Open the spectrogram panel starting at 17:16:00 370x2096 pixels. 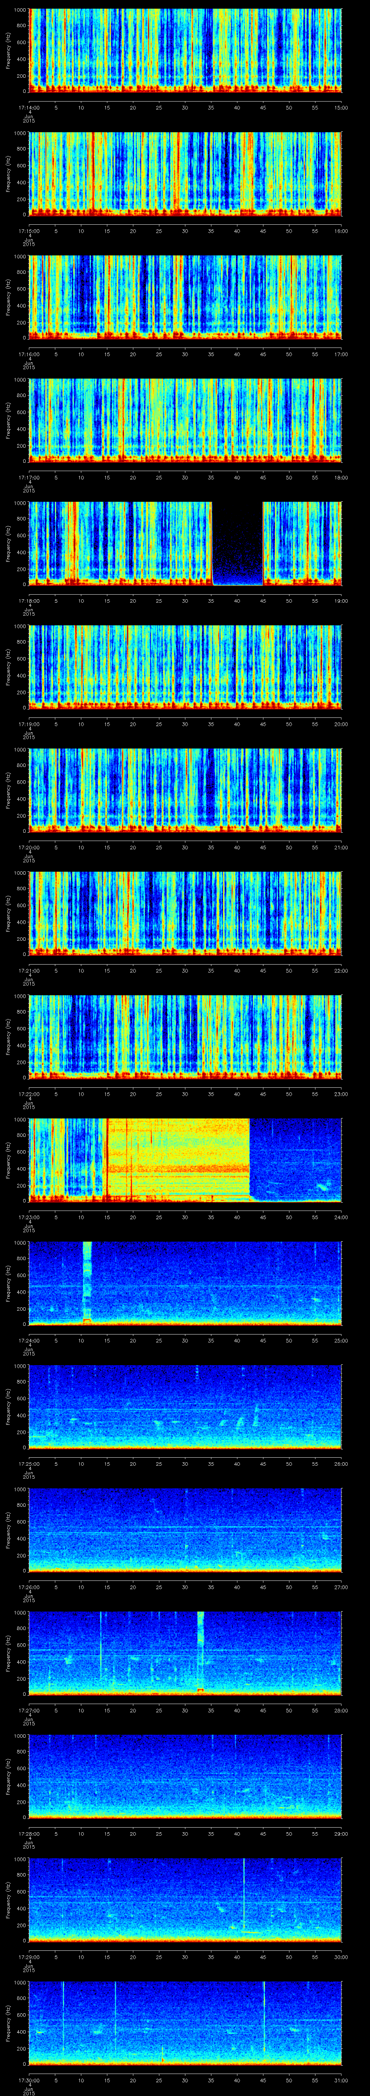tap(185, 297)
